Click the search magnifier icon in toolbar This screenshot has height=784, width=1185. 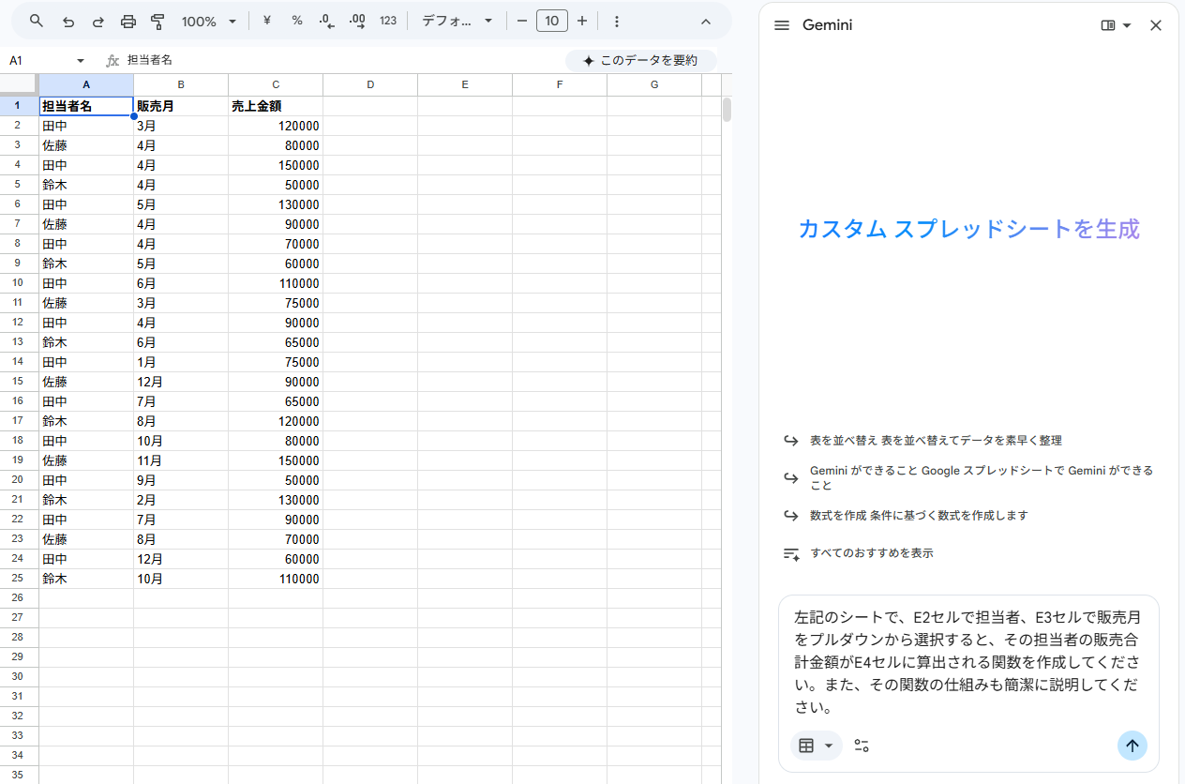point(37,21)
